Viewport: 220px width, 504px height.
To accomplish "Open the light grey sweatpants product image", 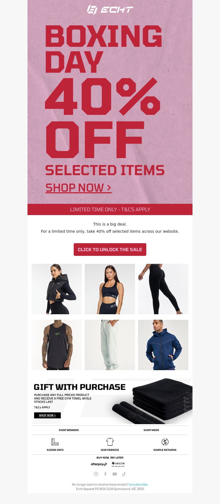I will (110, 345).
